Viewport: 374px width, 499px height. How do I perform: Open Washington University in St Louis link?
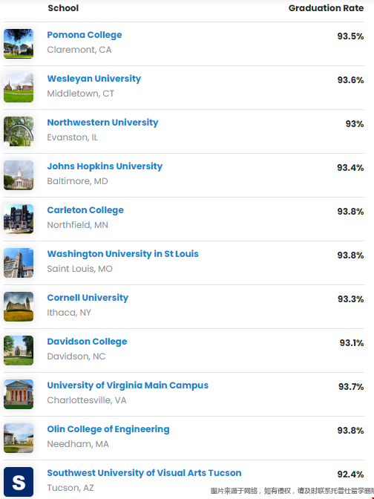pyautogui.click(x=122, y=254)
